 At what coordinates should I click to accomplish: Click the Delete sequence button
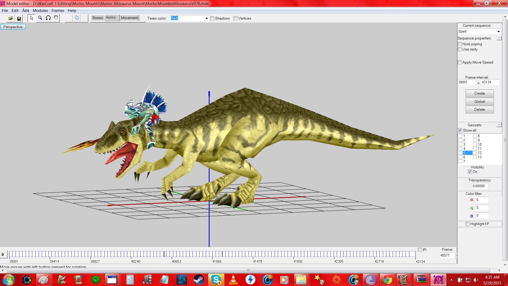(479, 109)
